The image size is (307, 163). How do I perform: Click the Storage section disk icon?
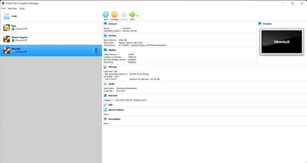[x=105, y=67]
